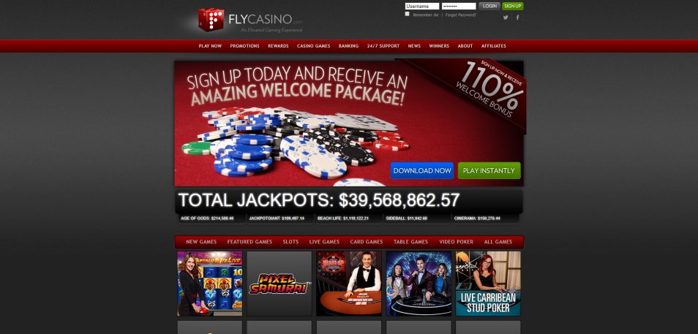This screenshot has width=698, height=334.
Task: Open the Pixel Samurai game thumbnail
Action: click(279, 284)
